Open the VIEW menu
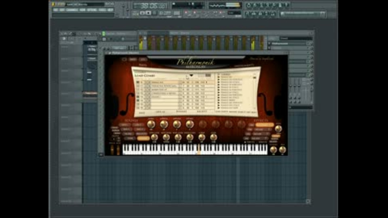This screenshot has width=388, height=218. pos(82,10)
